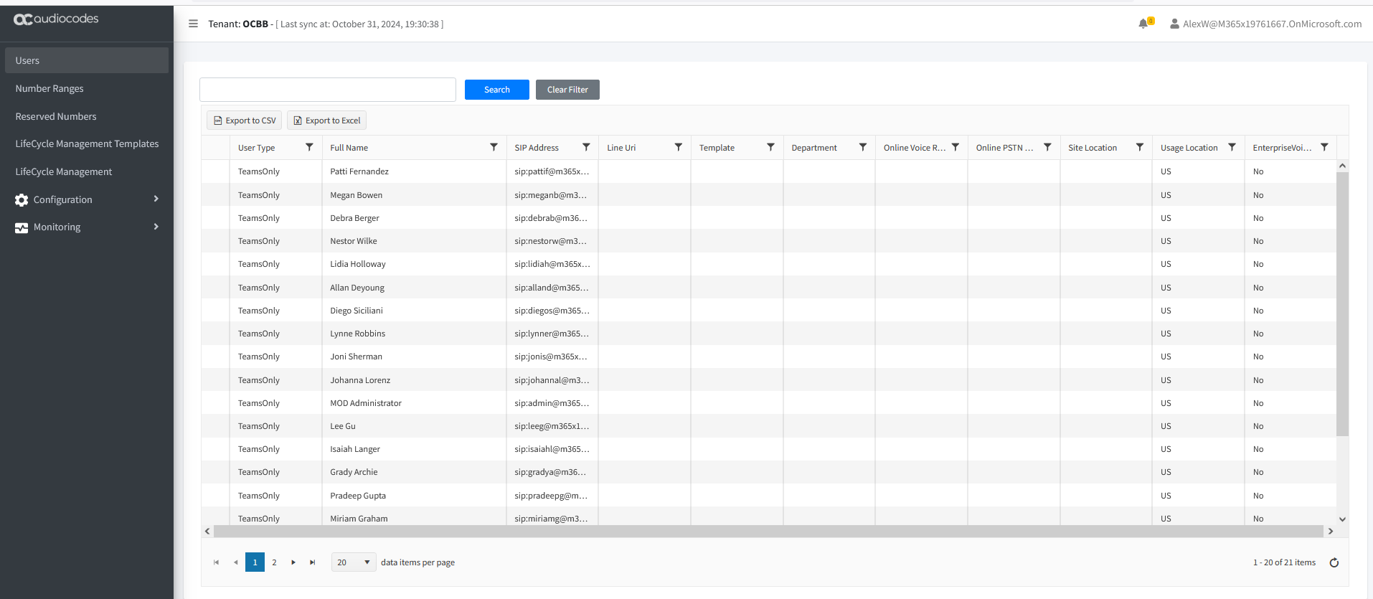Image resolution: width=1373 pixels, height=599 pixels.
Task: Open the filter icon for Site Location column
Action: (1140, 147)
